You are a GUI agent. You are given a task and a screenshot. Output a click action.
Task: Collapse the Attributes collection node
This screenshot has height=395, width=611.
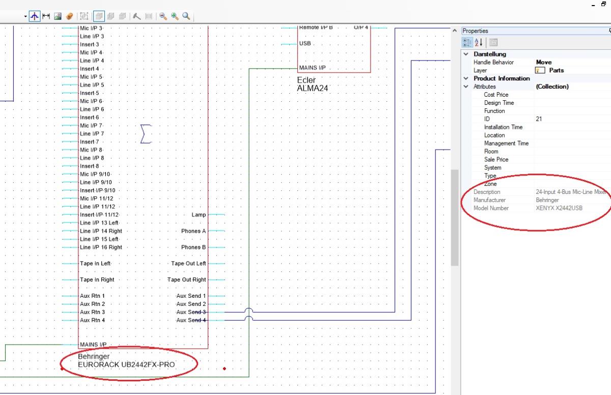[466, 87]
